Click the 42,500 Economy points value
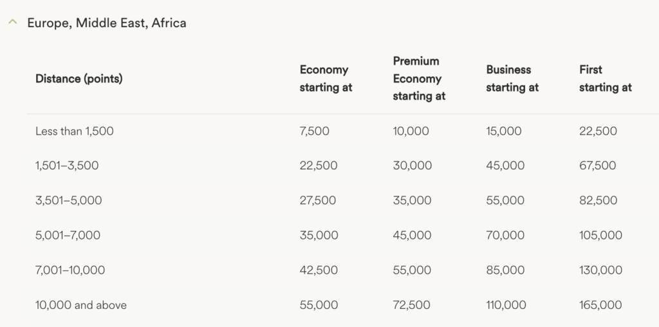This screenshot has width=659, height=327. [x=319, y=270]
